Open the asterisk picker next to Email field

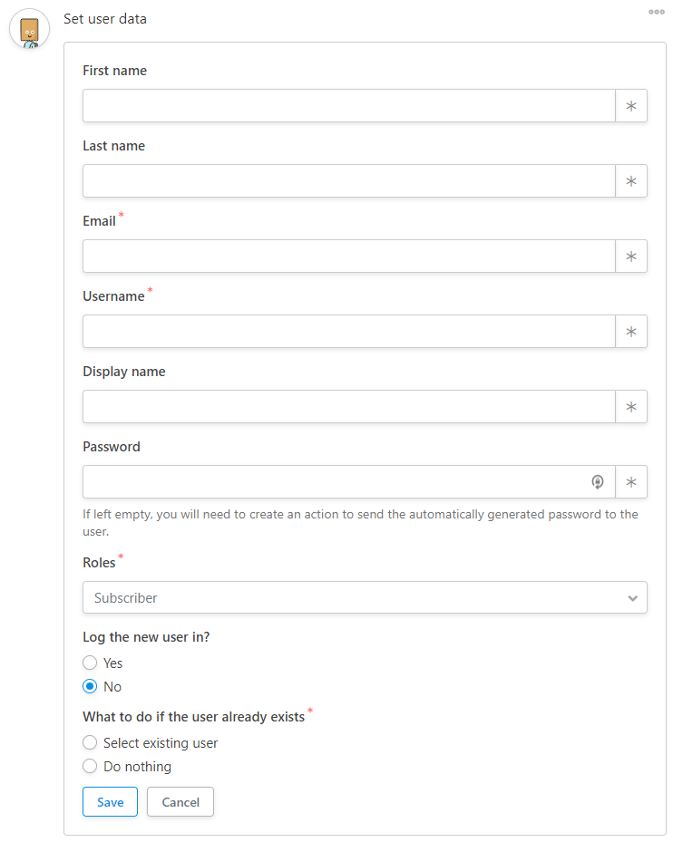pos(631,256)
